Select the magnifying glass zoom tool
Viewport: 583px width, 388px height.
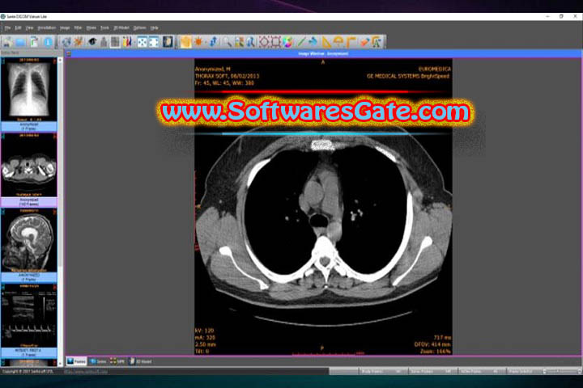coord(227,42)
